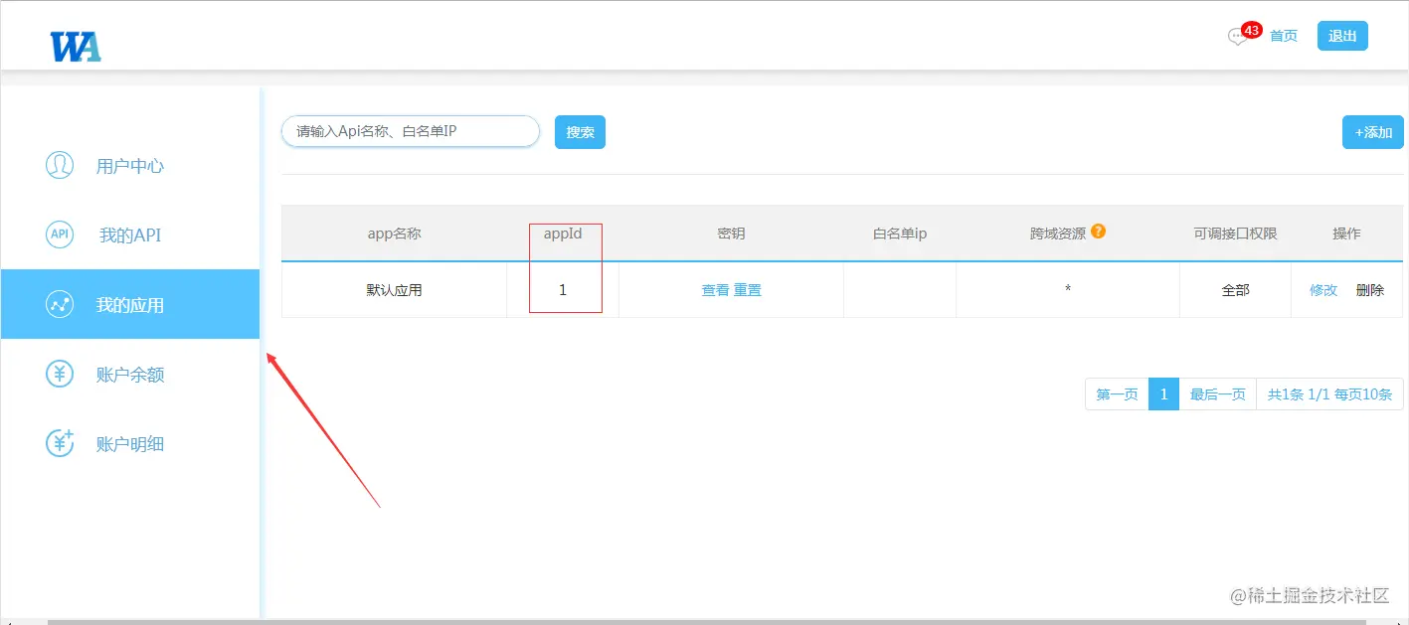Open the 首页 menu item
Image resolution: width=1409 pixels, height=625 pixels.
pyautogui.click(x=1282, y=35)
